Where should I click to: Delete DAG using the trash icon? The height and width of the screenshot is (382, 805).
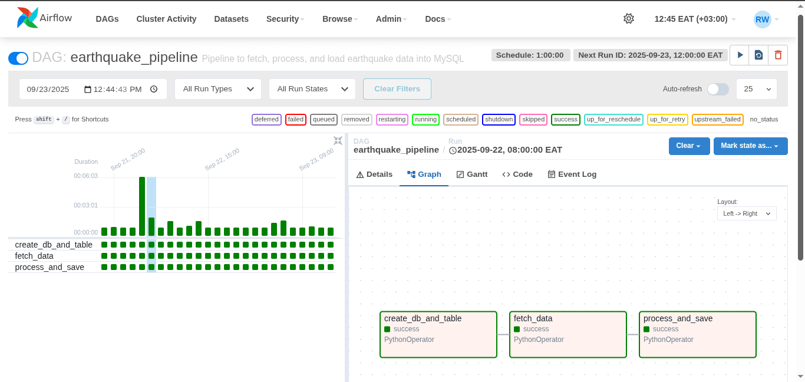point(778,55)
